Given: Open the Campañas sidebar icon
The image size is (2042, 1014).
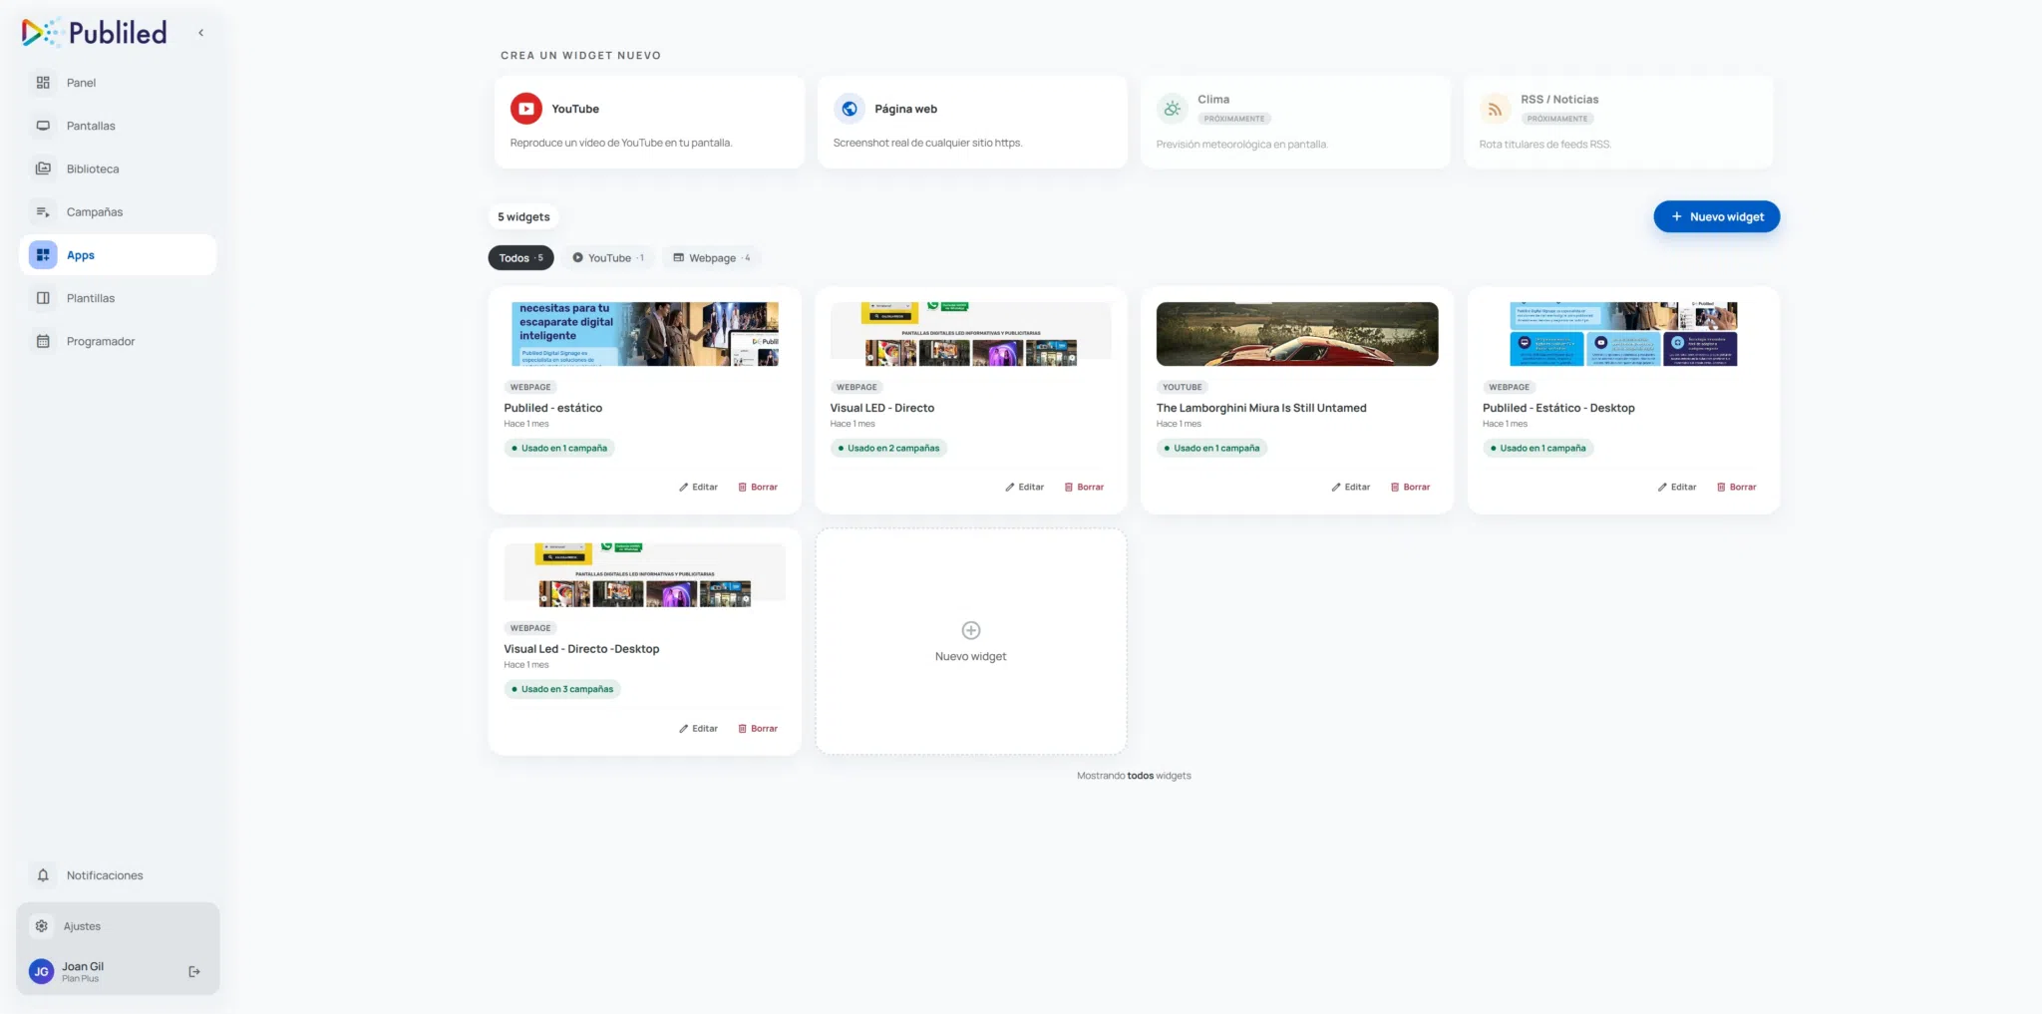Looking at the screenshot, I should (43, 211).
